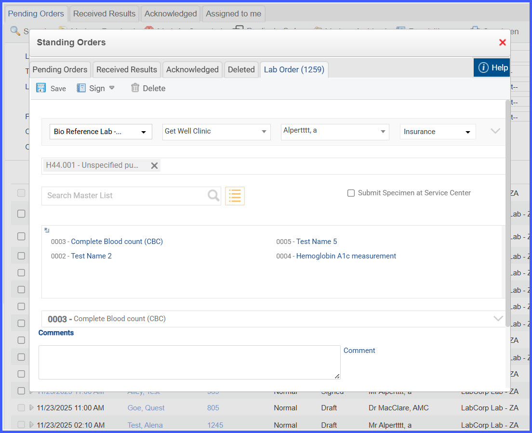Open the Bio Reference Lab dropdown
The image size is (532, 433).
tap(101, 132)
